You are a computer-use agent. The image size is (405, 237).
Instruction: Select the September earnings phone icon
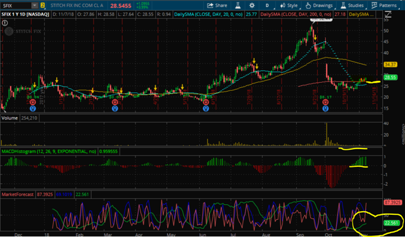click(325, 102)
